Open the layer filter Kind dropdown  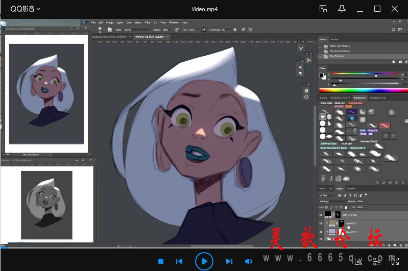tap(328, 195)
